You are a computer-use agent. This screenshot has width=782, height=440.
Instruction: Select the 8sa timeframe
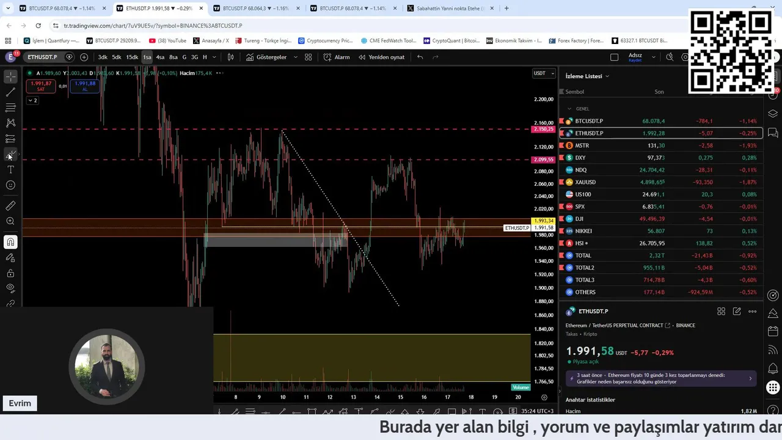(x=174, y=57)
